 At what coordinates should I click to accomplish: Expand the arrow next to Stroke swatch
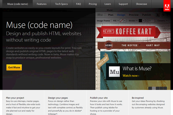143,21
